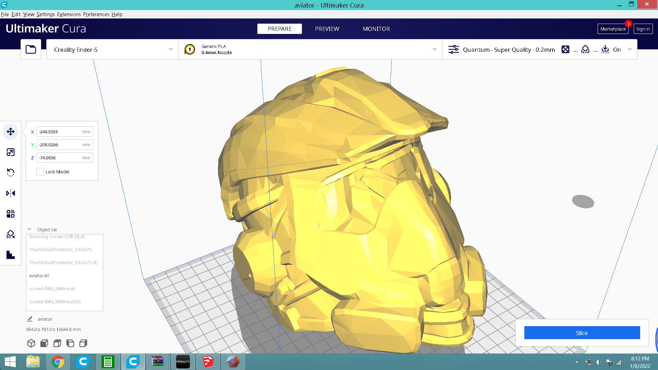Image resolution: width=658 pixels, height=370 pixels.
Task: Click the Windows Start button
Action: (x=10, y=362)
